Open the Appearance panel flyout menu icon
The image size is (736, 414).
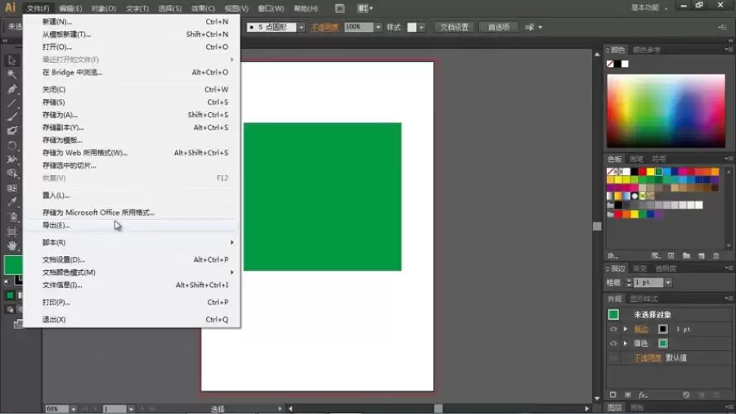(729, 298)
